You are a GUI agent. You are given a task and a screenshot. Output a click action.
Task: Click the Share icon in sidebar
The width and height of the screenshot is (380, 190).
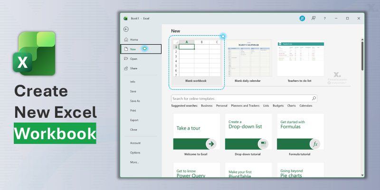[x=125, y=68]
